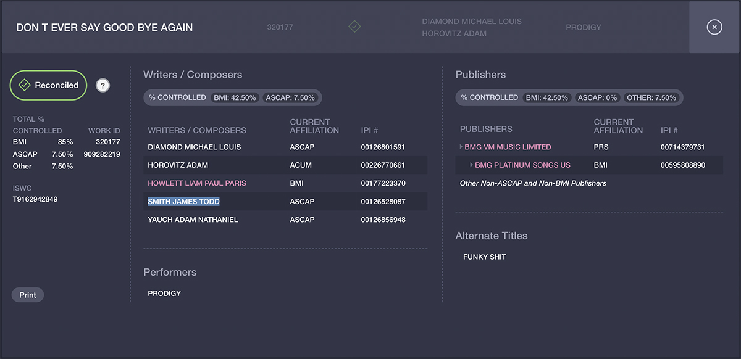Image resolution: width=741 pixels, height=359 pixels.
Task: Click Prodigy under Performers
Action: 164,294
